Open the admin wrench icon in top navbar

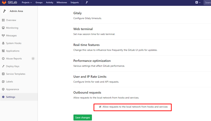pyautogui.click(x=87, y=2)
